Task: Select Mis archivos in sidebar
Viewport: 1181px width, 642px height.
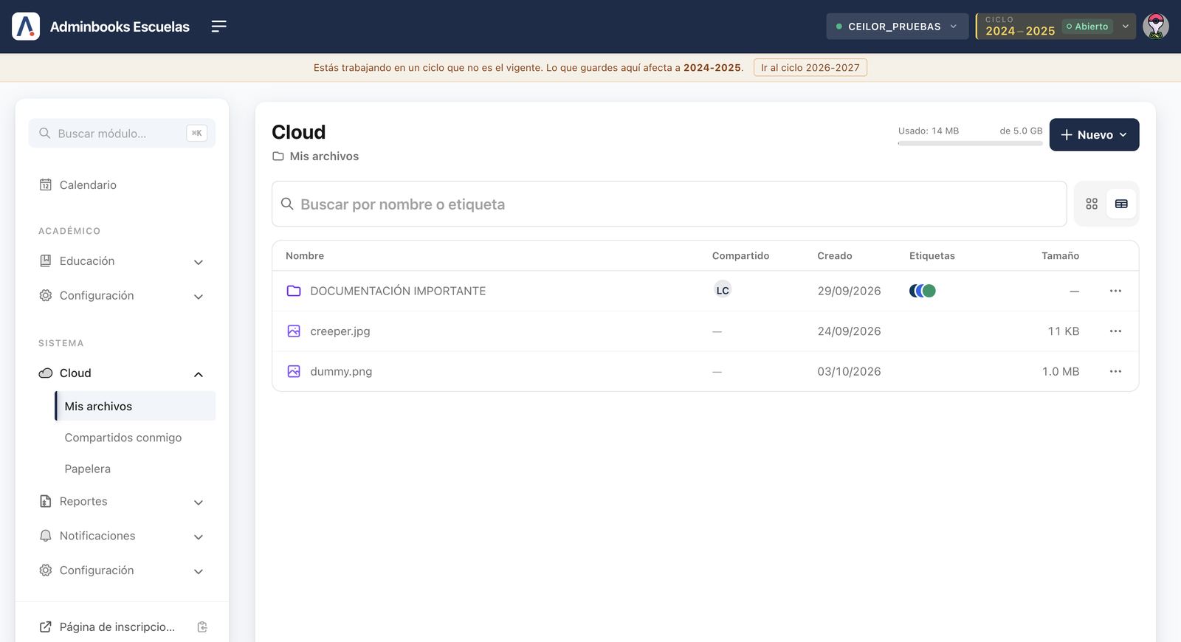Action: point(135,407)
